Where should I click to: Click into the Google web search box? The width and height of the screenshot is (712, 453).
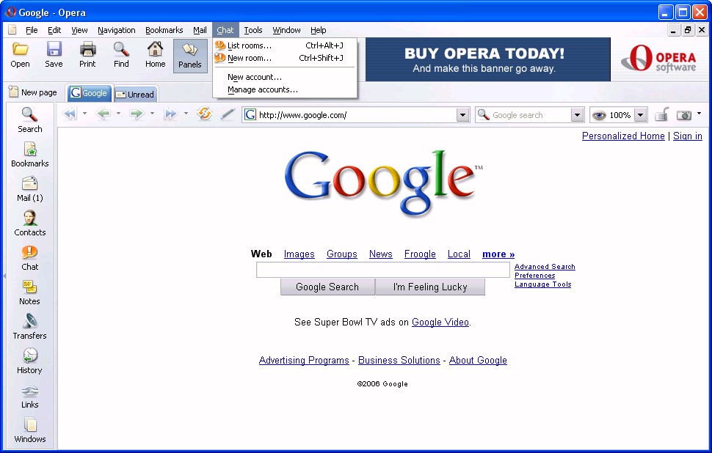382,270
